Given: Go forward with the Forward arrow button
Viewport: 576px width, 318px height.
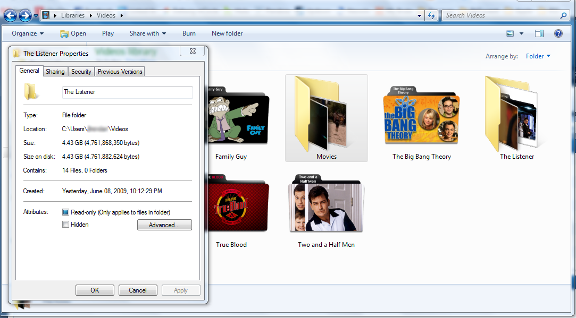Looking at the screenshot, I should click(25, 15).
